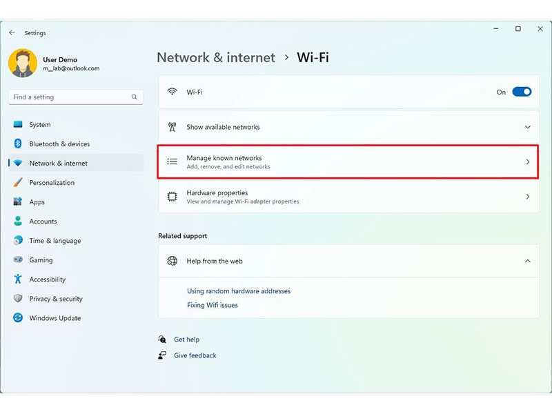Click the chip icon for Hardware properties
This screenshot has height=414, width=552.
172,197
